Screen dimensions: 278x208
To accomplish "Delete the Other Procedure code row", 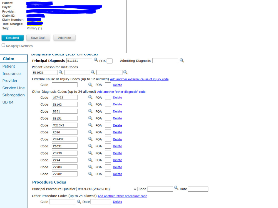I will (x=117, y=202).
